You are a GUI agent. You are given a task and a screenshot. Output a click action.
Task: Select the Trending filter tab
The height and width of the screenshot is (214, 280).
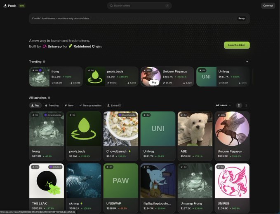click(x=52, y=105)
